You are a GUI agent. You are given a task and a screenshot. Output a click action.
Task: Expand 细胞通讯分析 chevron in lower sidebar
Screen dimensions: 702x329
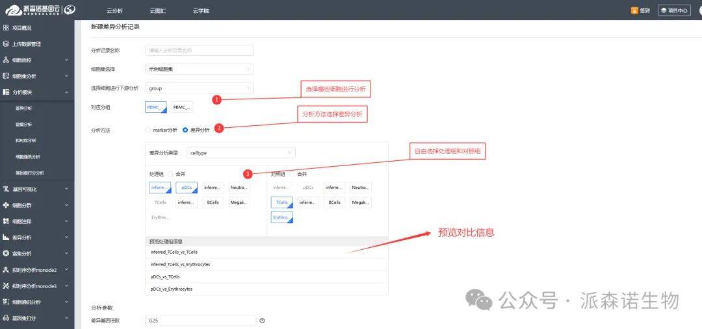pyautogui.click(x=66, y=302)
